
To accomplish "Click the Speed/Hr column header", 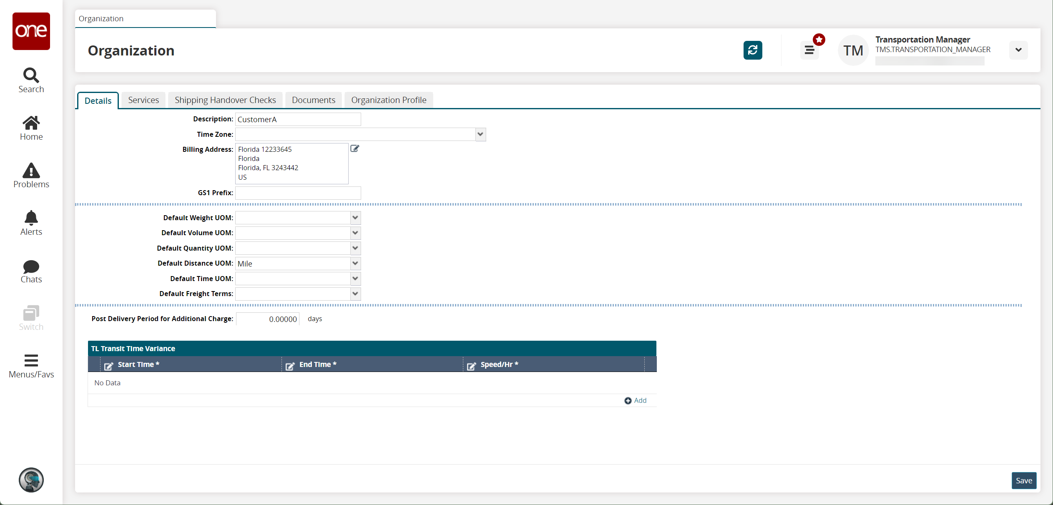I will pyautogui.click(x=554, y=364).
